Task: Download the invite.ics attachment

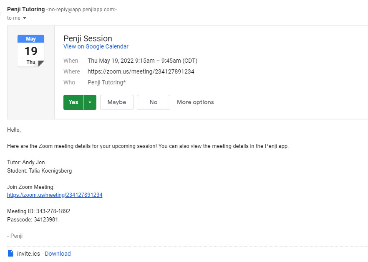Action: tap(58, 254)
